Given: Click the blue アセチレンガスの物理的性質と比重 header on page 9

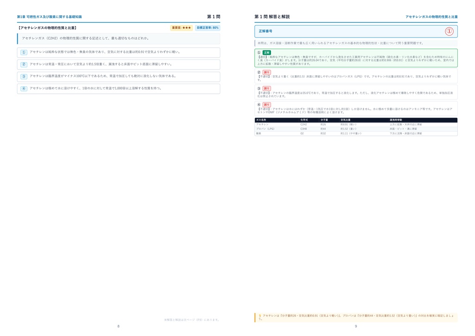Looking at the screenshot, I should pos(431,17).
